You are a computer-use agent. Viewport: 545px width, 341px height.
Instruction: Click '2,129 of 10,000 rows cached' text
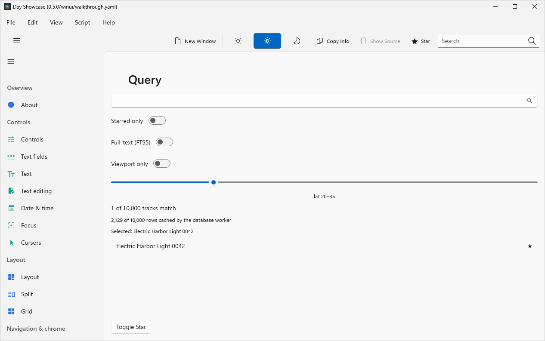[171, 220]
